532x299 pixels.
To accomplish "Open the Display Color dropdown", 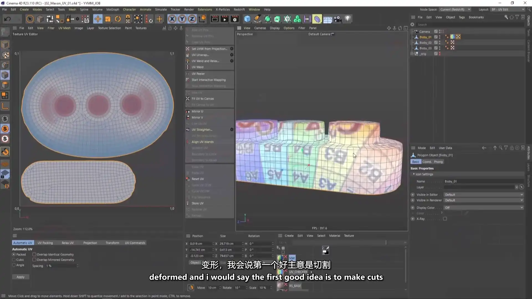I will click(x=483, y=208).
